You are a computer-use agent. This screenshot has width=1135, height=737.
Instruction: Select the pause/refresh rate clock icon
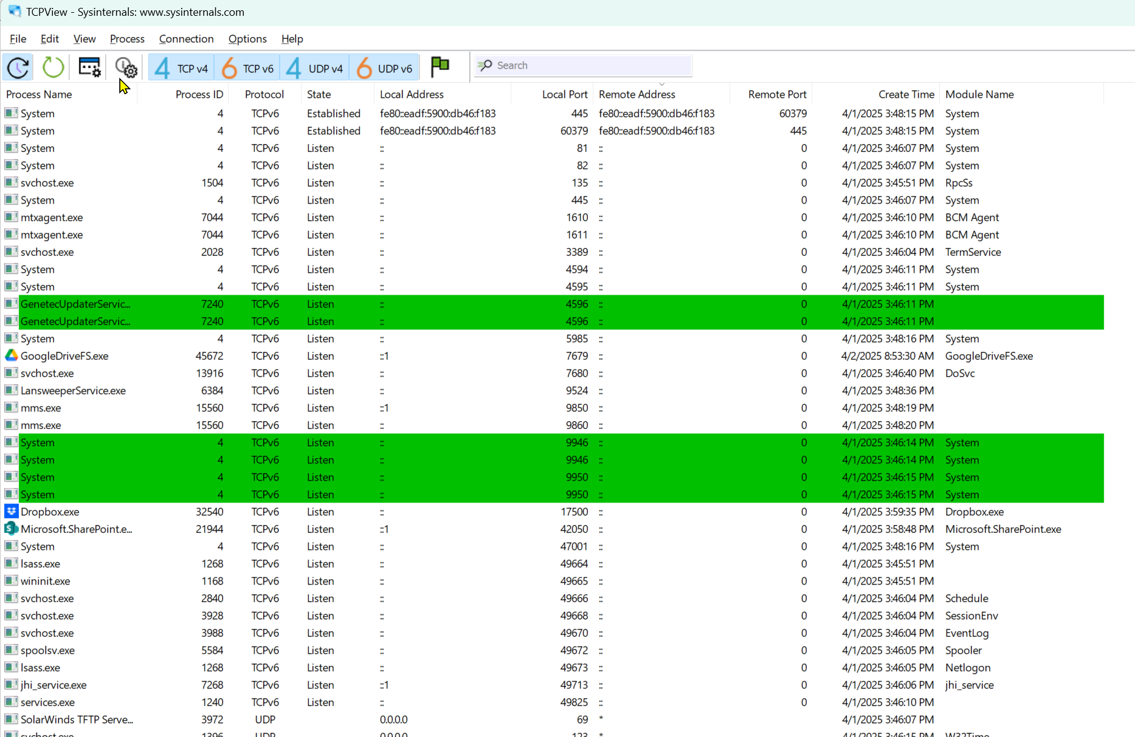pos(18,67)
